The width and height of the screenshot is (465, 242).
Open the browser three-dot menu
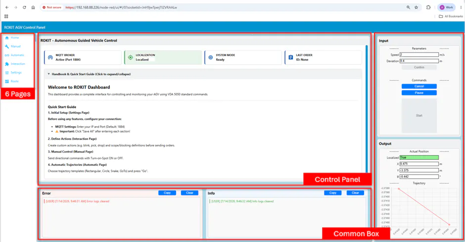(461, 7)
